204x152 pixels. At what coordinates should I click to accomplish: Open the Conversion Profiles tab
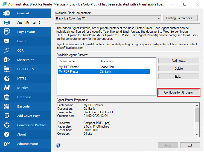point(32,125)
